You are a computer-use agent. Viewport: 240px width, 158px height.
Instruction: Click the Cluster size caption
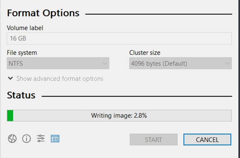click(145, 53)
